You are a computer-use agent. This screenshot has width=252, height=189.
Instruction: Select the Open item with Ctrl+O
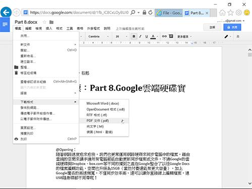coord(46,50)
